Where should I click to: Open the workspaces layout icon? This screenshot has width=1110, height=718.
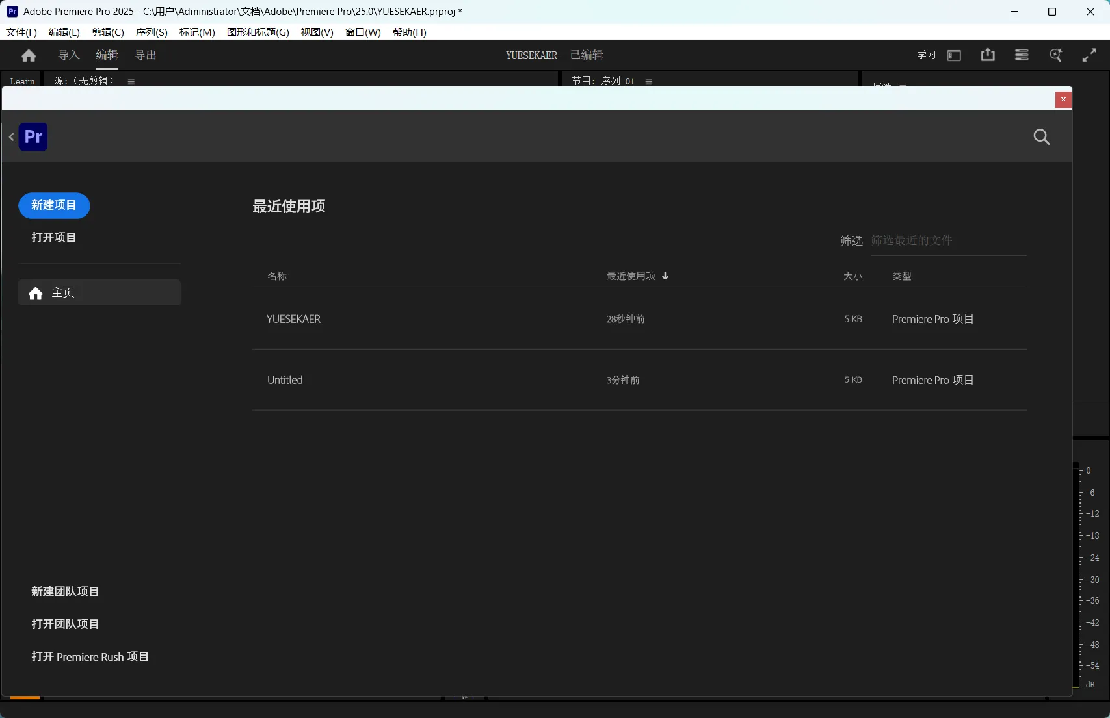(954, 55)
